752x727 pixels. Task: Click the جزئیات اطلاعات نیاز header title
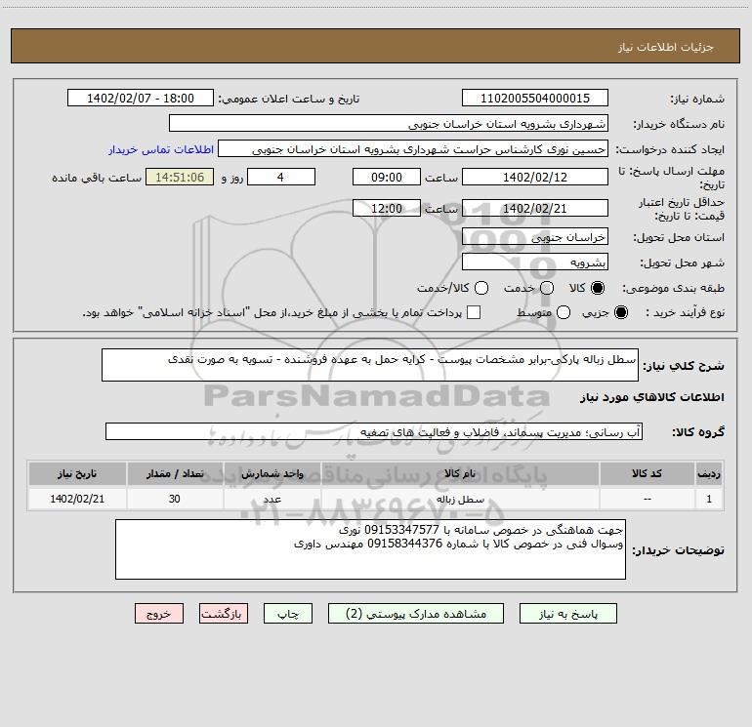[x=666, y=47]
